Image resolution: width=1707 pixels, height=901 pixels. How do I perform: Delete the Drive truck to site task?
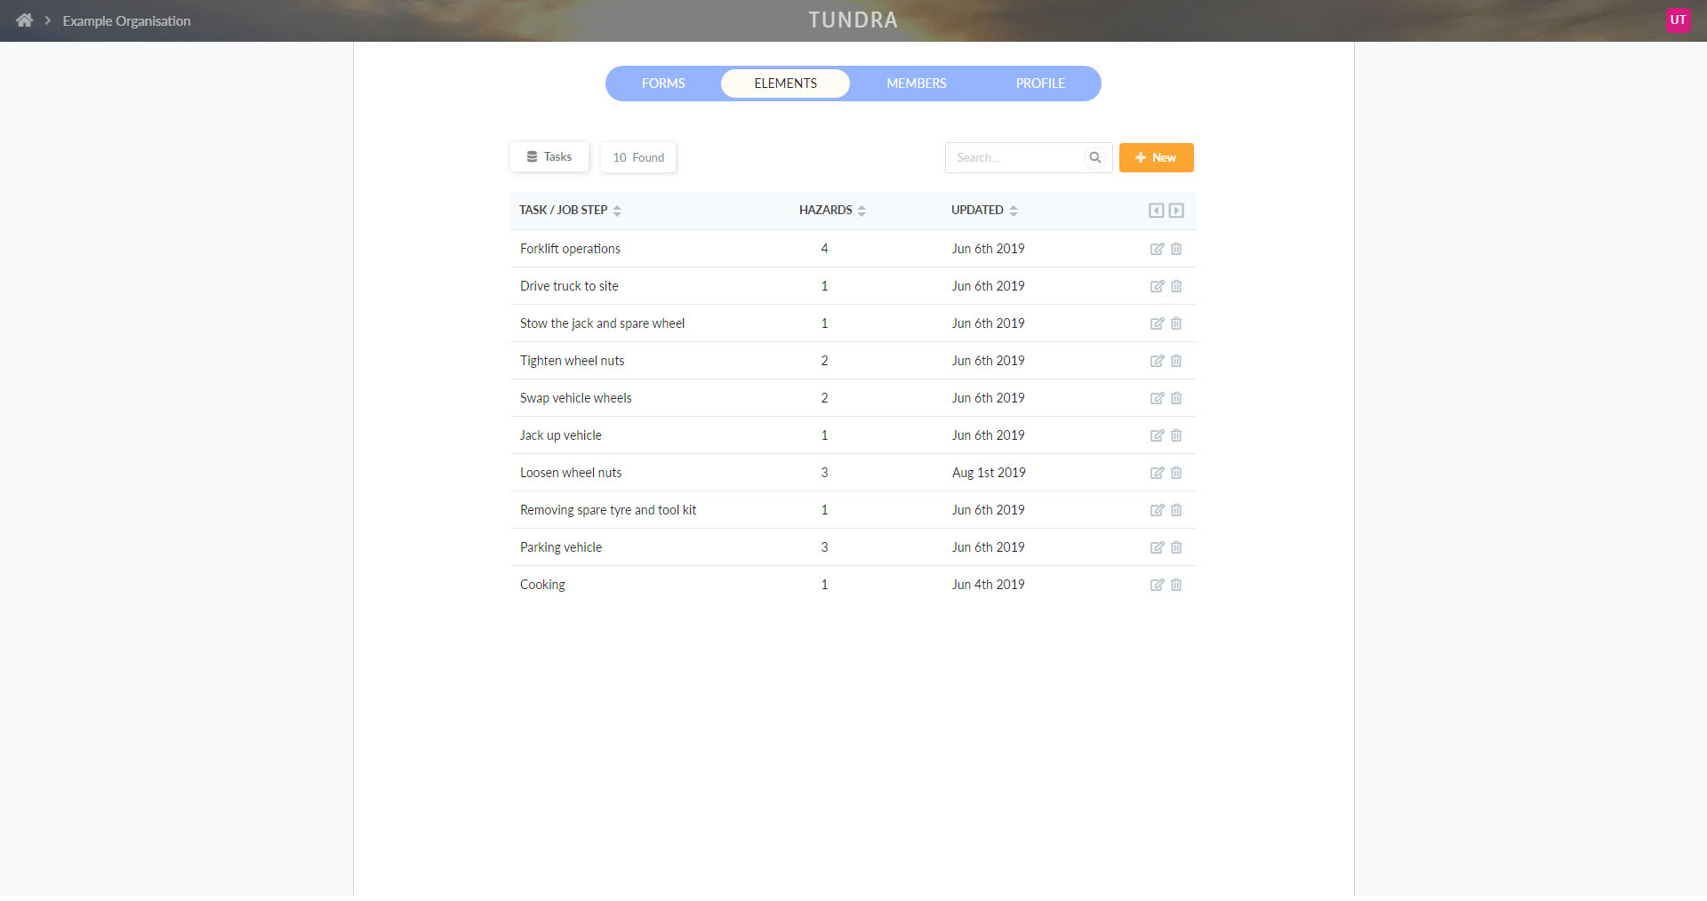pos(1176,286)
